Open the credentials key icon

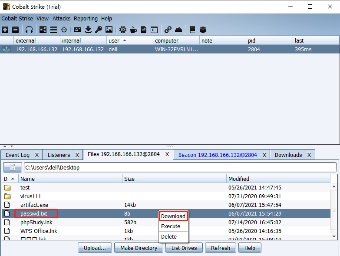pos(99,30)
